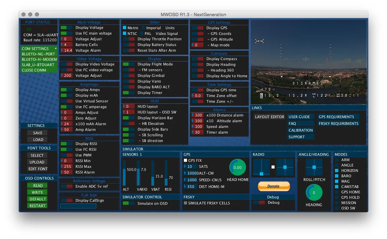Click the ROLL/PITCH joystick pad
Image resolution: width=387 pixels, height=239 pixels.
(x=314, y=167)
